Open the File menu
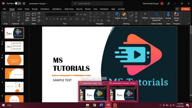This screenshot has height=108, width=192. point(4,9)
